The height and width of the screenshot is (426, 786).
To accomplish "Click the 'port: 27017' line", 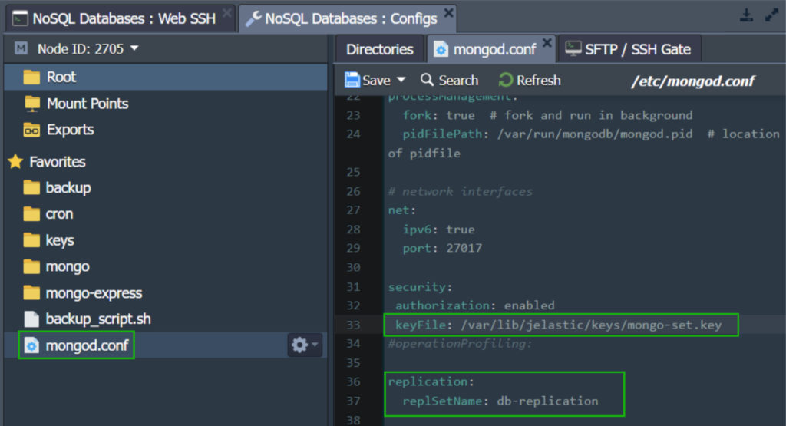I will [x=442, y=248].
